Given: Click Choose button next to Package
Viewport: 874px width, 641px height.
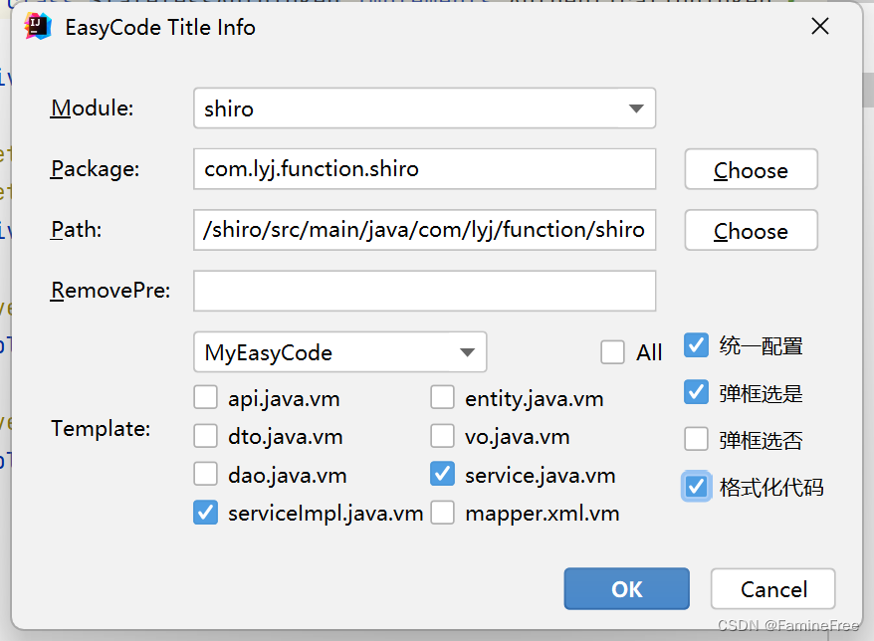Looking at the screenshot, I should (x=751, y=169).
